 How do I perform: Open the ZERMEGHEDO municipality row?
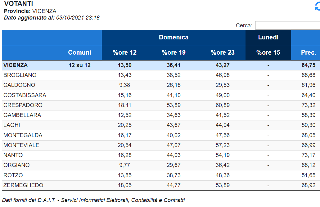pyautogui.click(x=161, y=185)
